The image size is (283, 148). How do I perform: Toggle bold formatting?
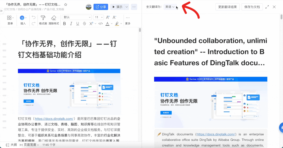click(x=65, y=24)
